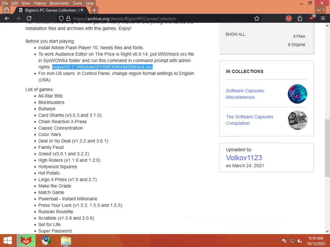Open Software Capsules: Miscellaneous collection link
Image resolution: width=330 pixels, height=247 pixels.
(x=245, y=94)
